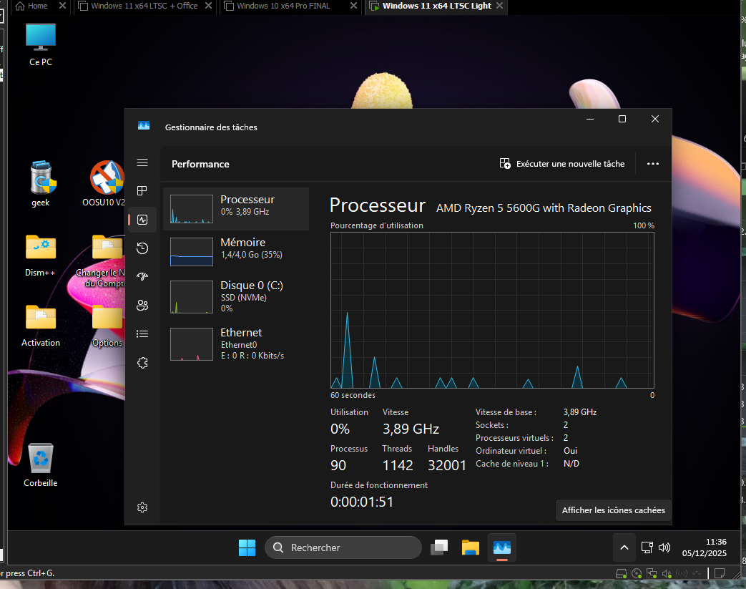
Task: Open Task View from the taskbar
Action: [439, 547]
